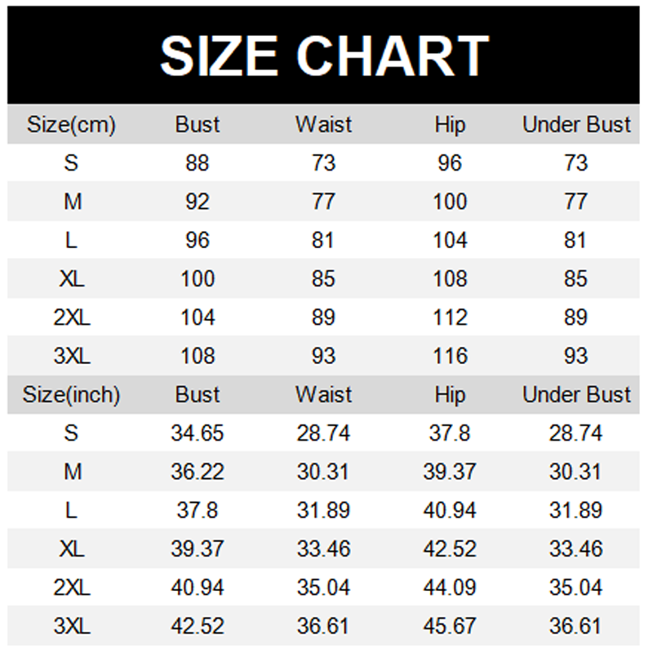Click the XL label in the inch table
Screen dimensions: 653x653
(x=72, y=549)
